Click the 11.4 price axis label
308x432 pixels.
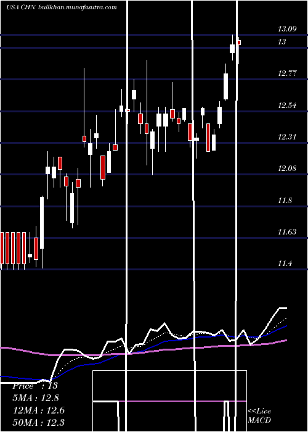pyautogui.click(x=285, y=264)
